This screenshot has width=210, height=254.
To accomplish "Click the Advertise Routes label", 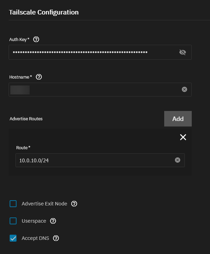I will [26, 119].
